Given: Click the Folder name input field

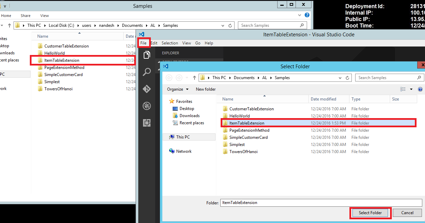Looking at the screenshot, I should [321, 203].
